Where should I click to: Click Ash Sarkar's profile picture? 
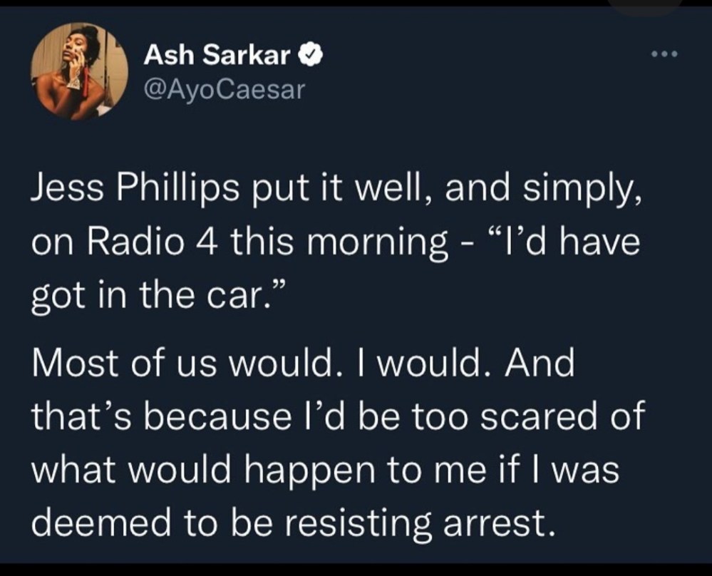point(79,71)
